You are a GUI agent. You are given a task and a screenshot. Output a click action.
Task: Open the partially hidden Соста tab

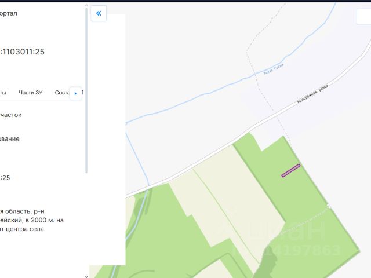(62, 93)
